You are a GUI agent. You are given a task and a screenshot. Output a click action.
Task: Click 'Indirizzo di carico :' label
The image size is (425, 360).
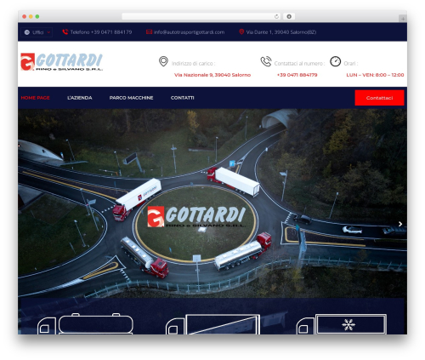(x=193, y=64)
